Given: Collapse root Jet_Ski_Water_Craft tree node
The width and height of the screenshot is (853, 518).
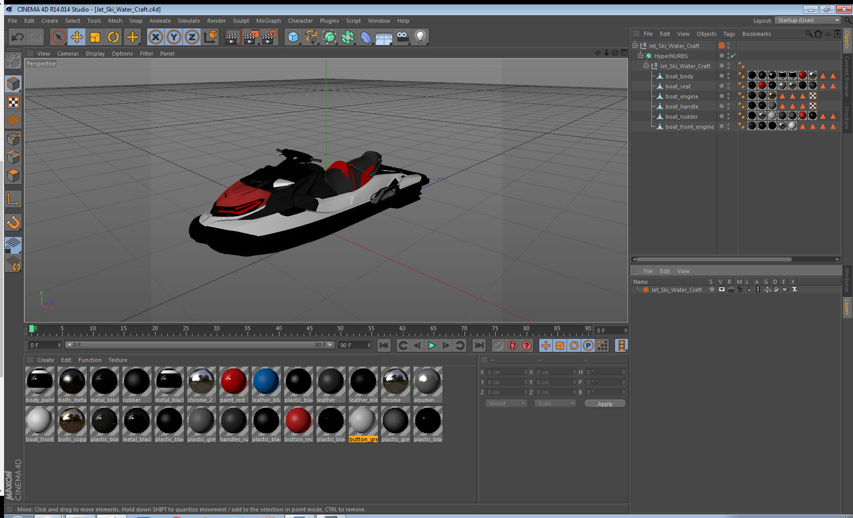Looking at the screenshot, I should pos(635,45).
